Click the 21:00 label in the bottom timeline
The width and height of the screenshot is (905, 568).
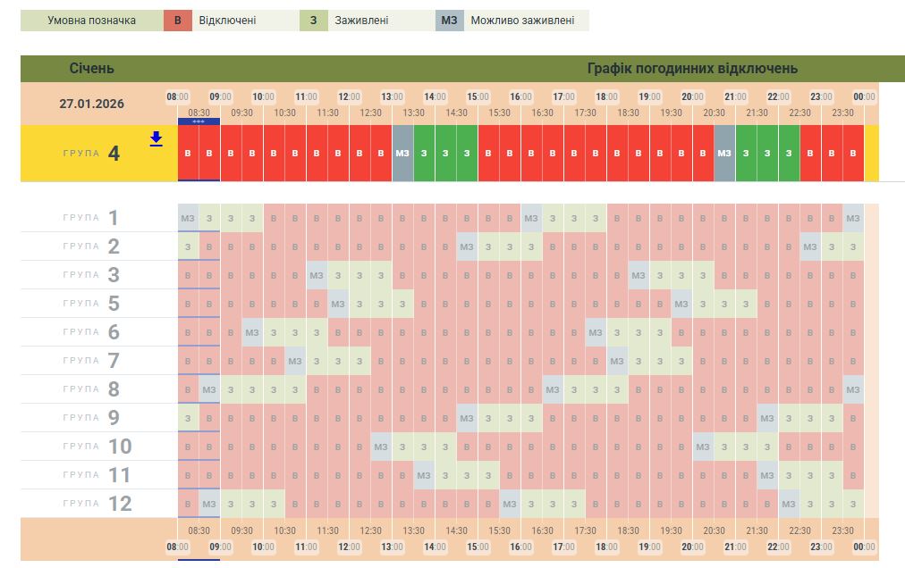click(x=735, y=546)
